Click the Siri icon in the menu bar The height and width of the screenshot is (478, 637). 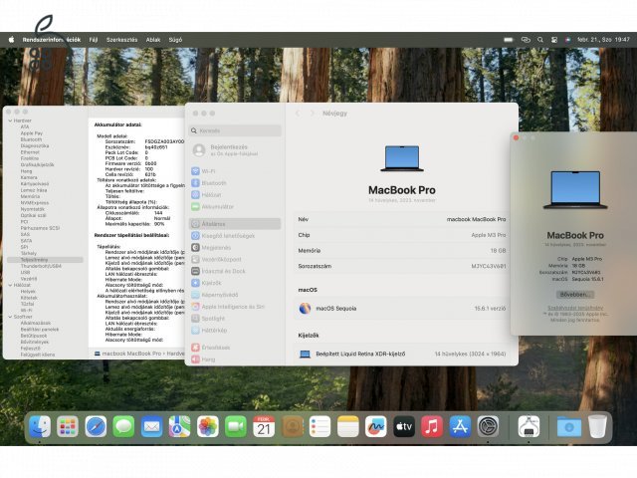pos(567,40)
